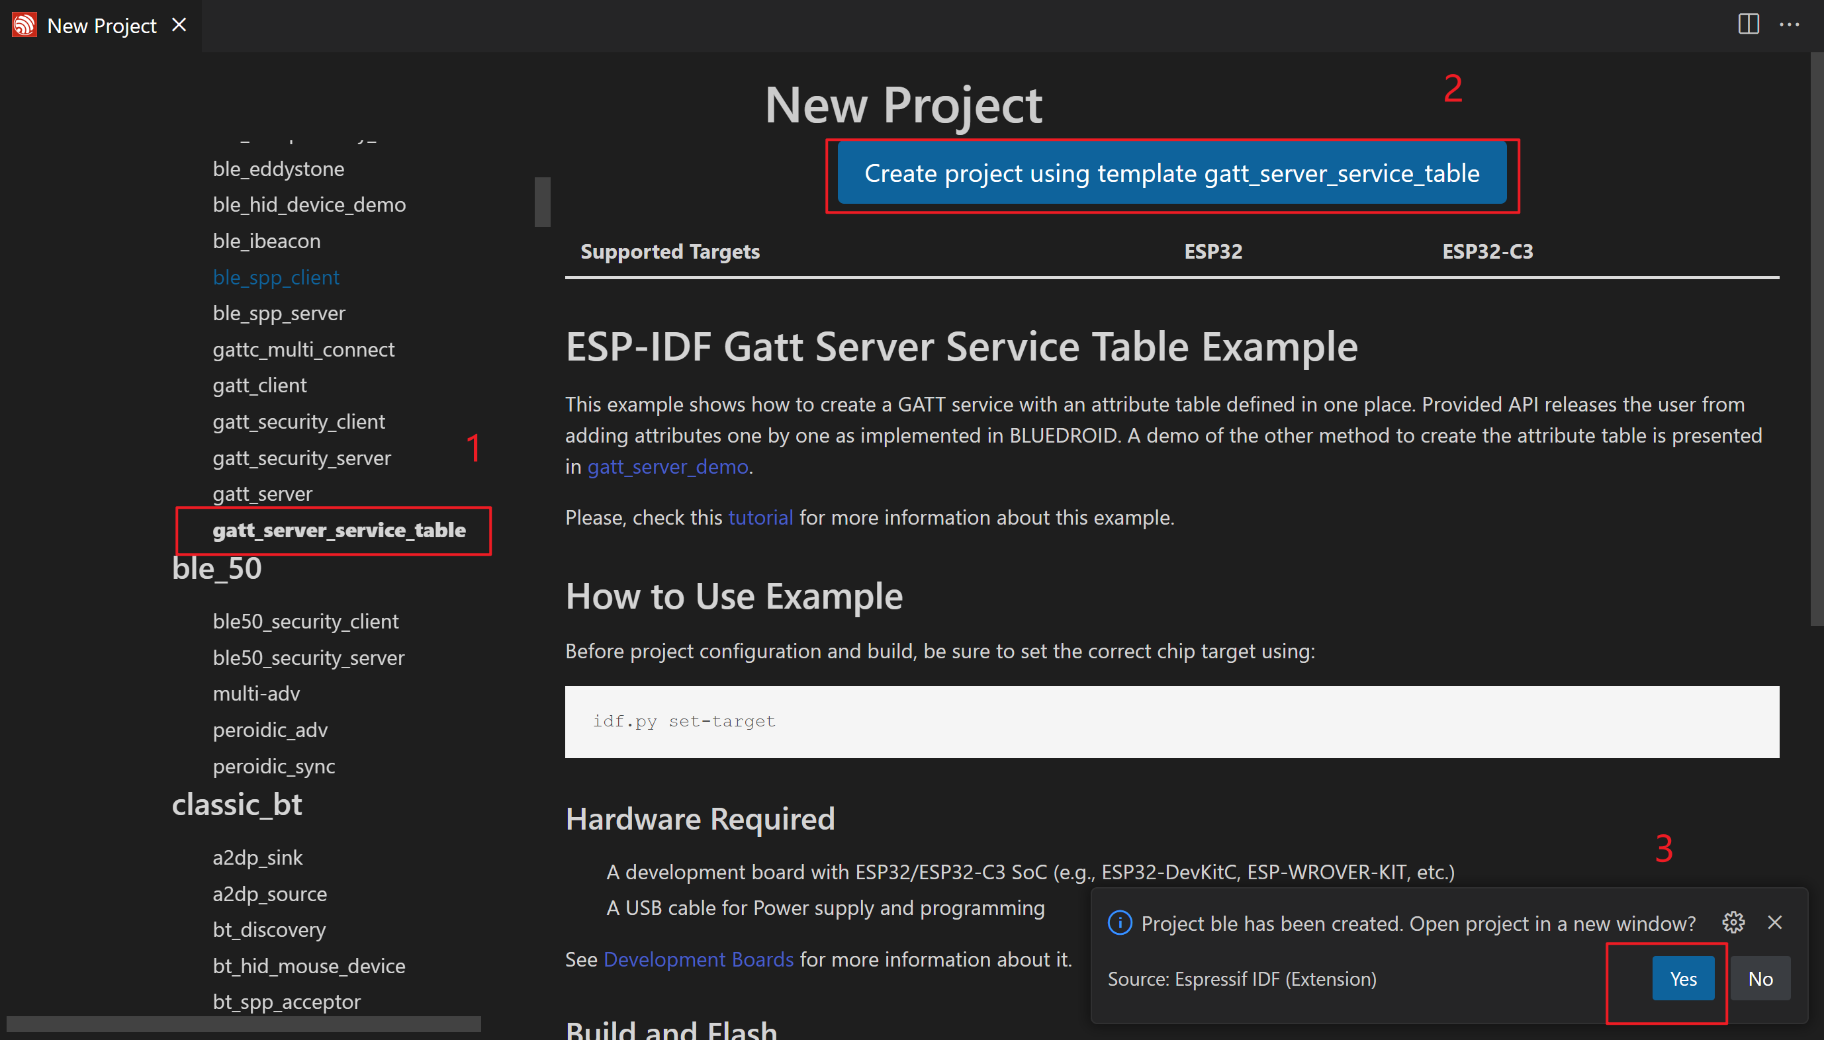The width and height of the screenshot is (1824, 1040).
Task: Click the idf.py set-target code block
Action: coord(1171,722)
